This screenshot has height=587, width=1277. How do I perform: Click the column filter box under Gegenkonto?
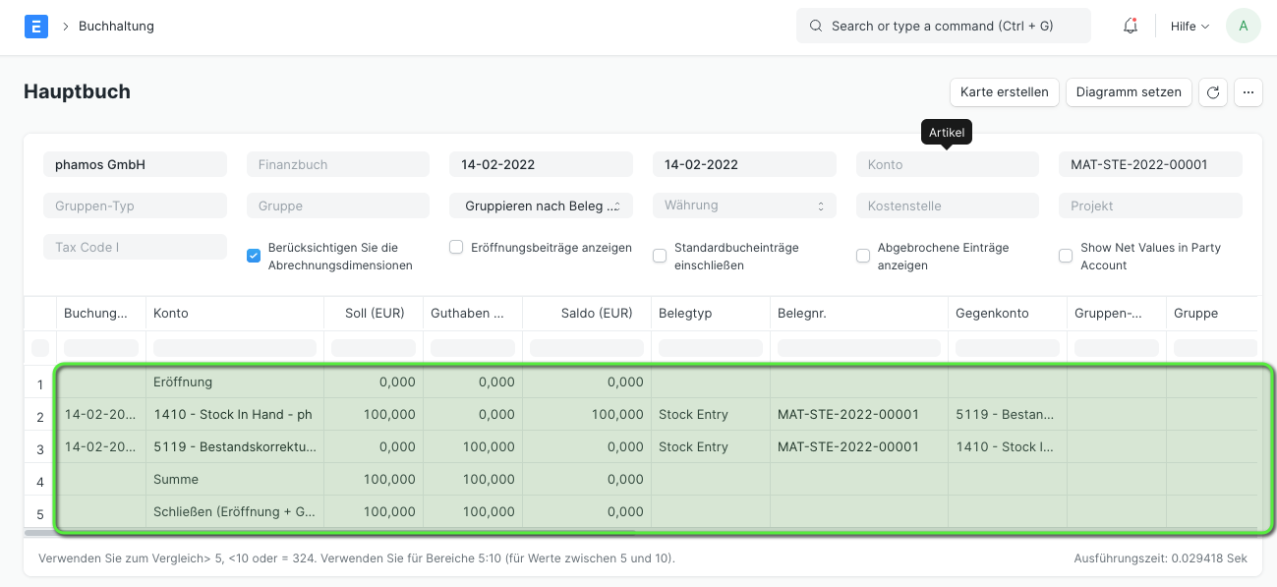(x=1008, y=348)
